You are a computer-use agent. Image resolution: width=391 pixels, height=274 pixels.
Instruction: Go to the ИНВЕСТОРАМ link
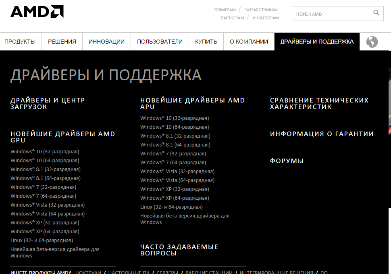[x=266, y=18]
